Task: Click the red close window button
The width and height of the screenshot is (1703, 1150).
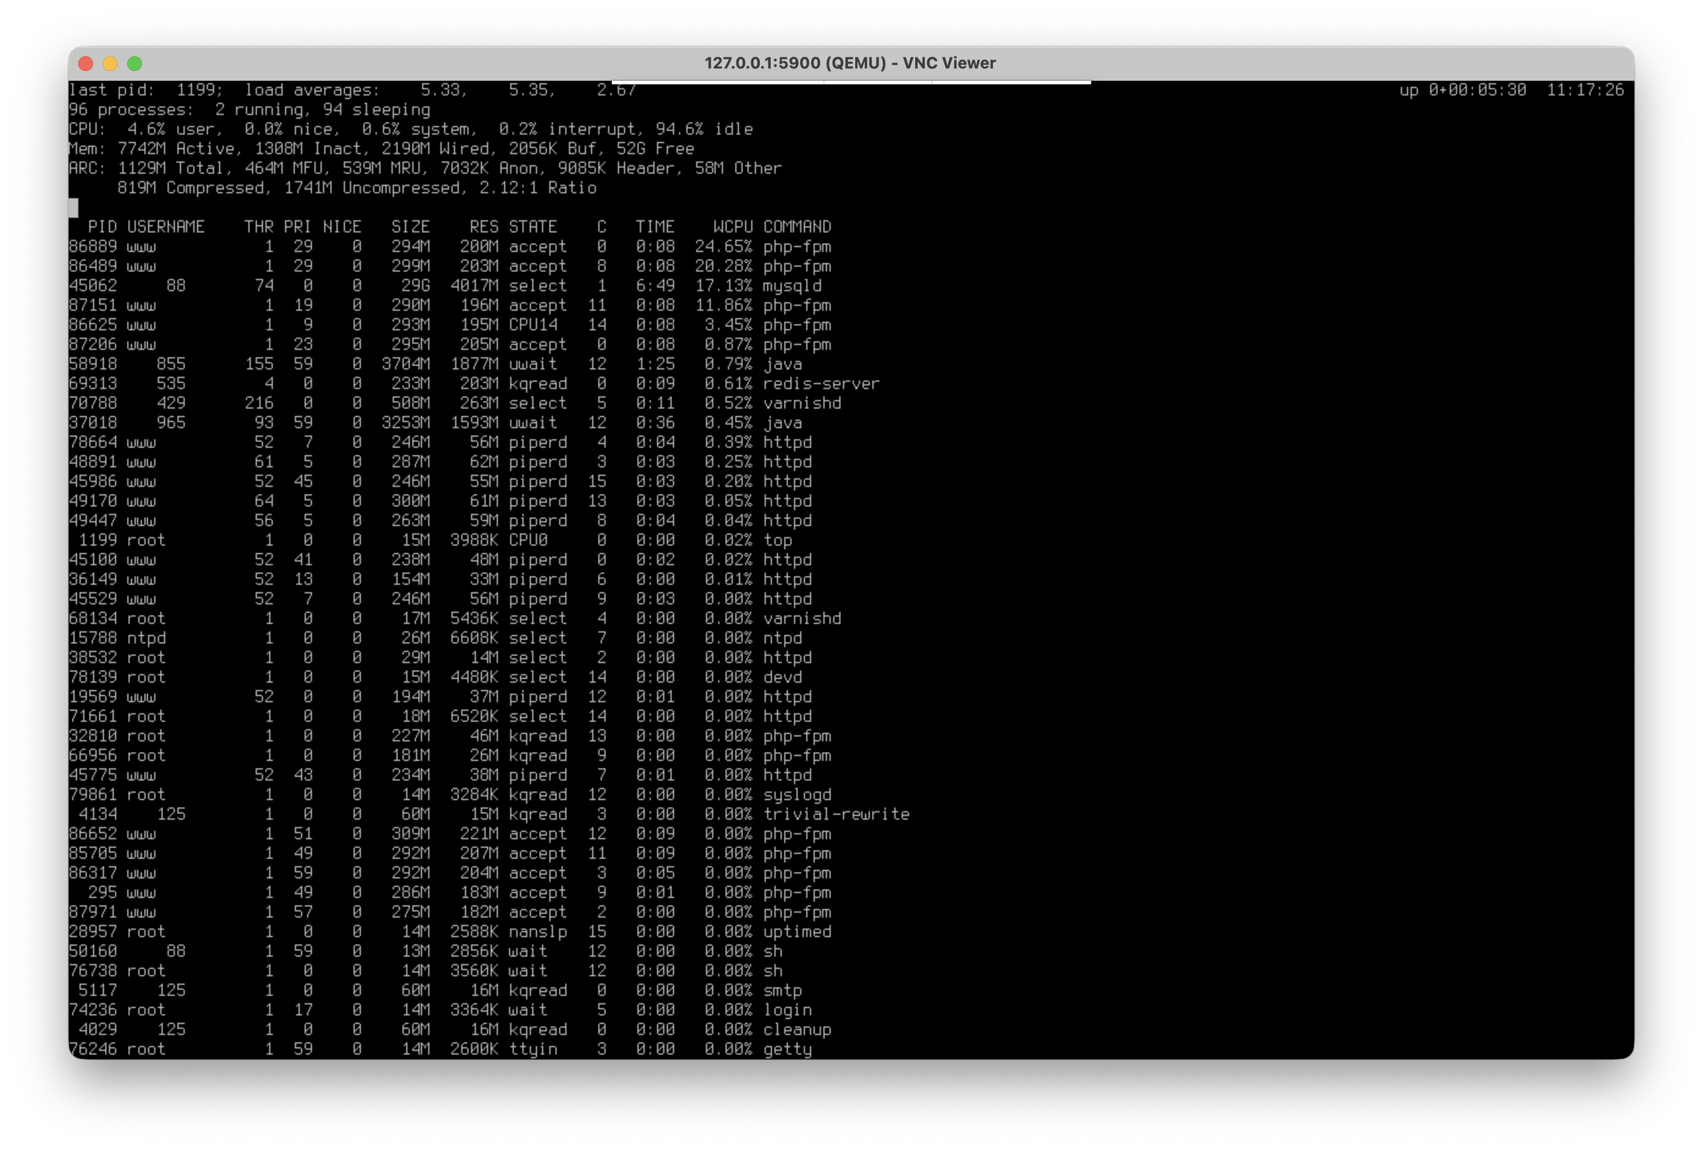Action: click(x=86, y=64)
